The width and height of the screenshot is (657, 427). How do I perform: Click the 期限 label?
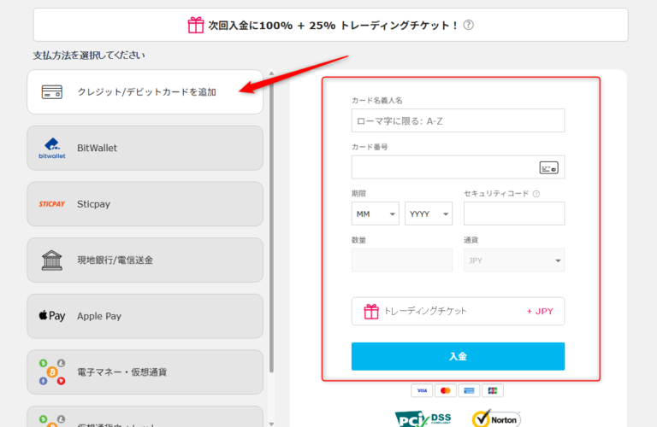pos(358,194)
